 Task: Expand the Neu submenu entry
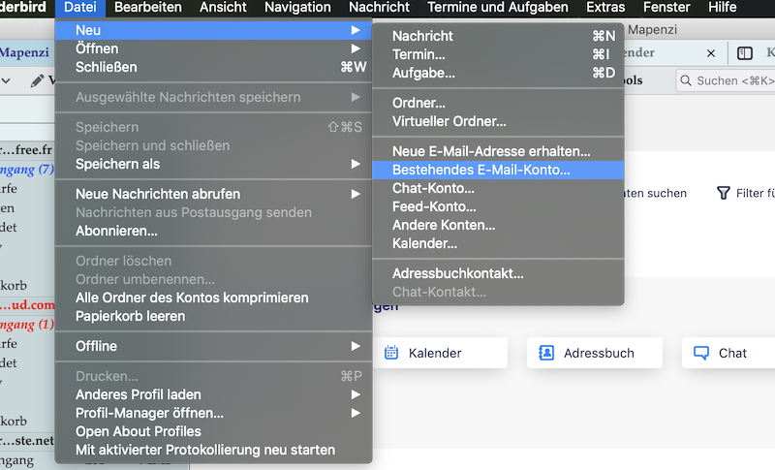click(213, 30)
